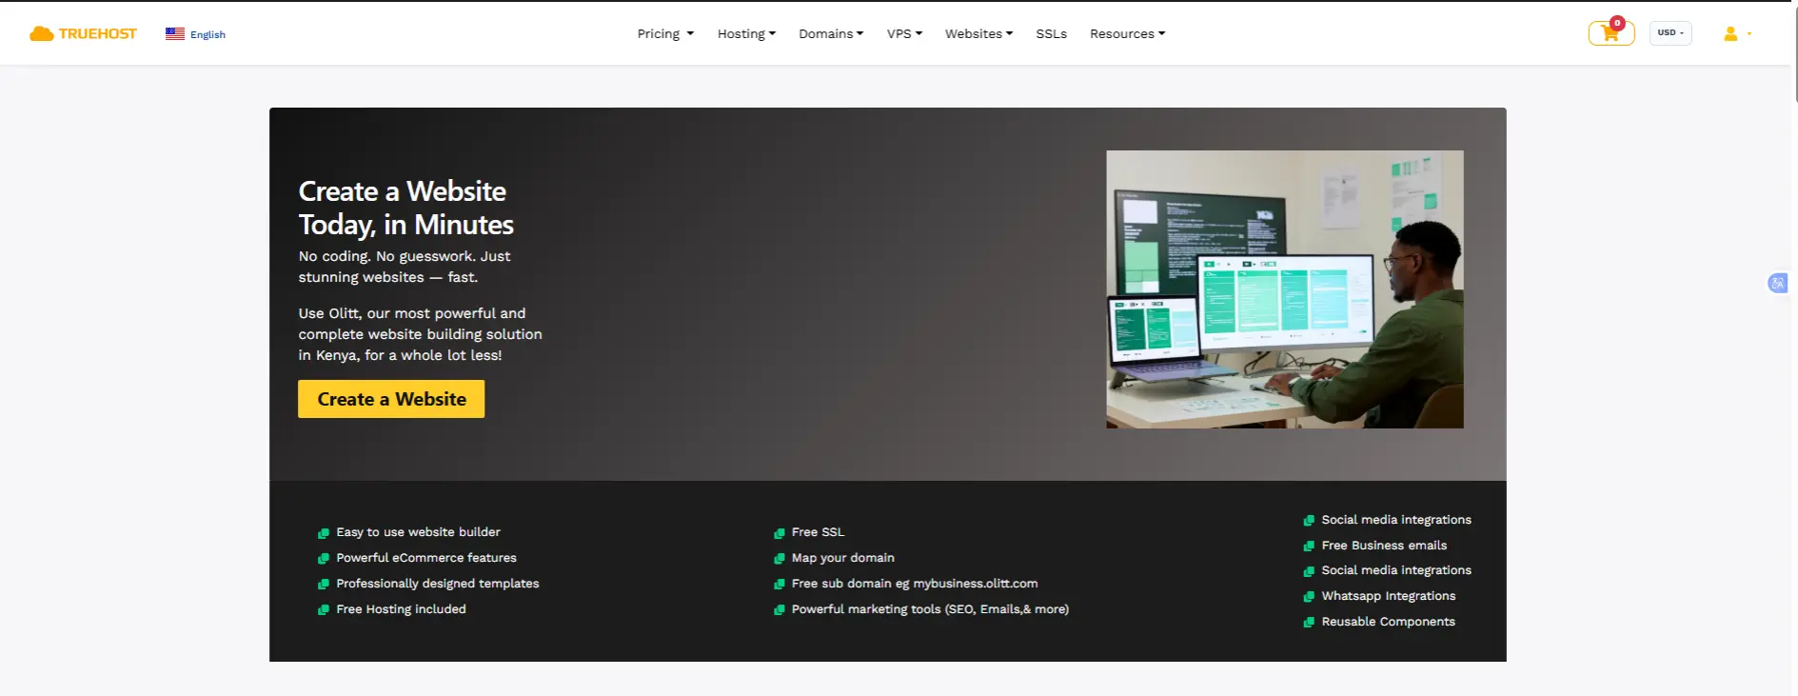Screen dimensions: 1798x696
Task: Click the 'Easy to use website builder' text
Action: 418,532
